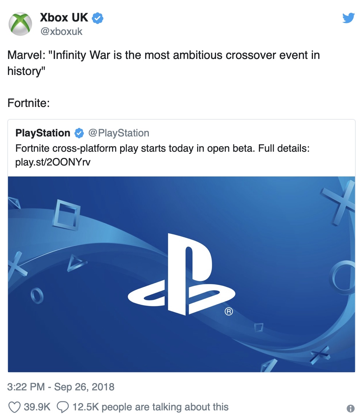Like the tweet with the heart icon
Viewport: 363px width, 414px height.
[14, 406]
